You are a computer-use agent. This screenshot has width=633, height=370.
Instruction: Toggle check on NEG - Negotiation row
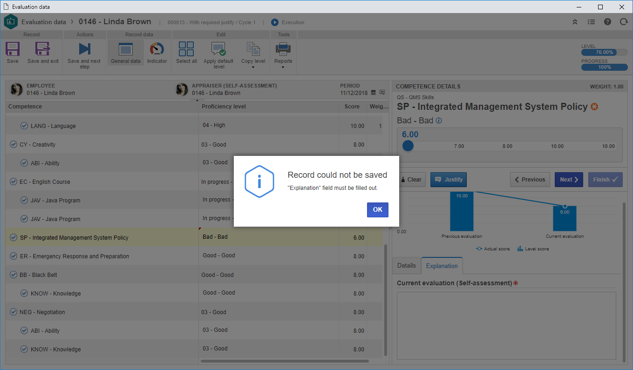coord(13,312)
